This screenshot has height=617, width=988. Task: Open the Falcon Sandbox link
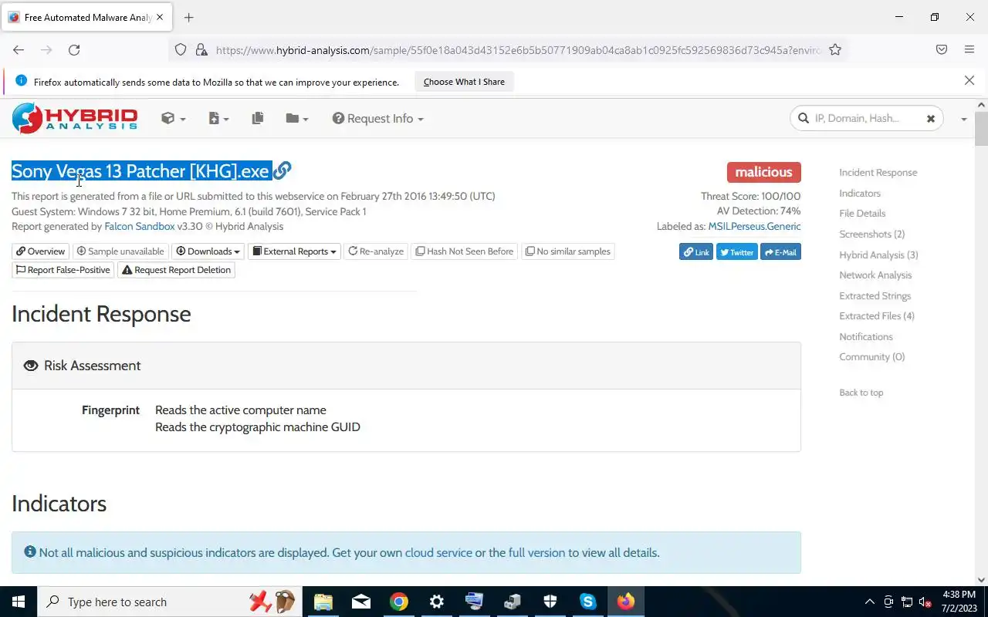[x=140, y=227]
